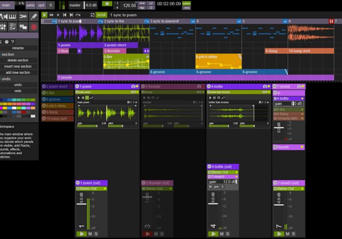Screen dimensions: 342x239
Task: Open the wrench settings tool
Action: click(x=23, y=17)
